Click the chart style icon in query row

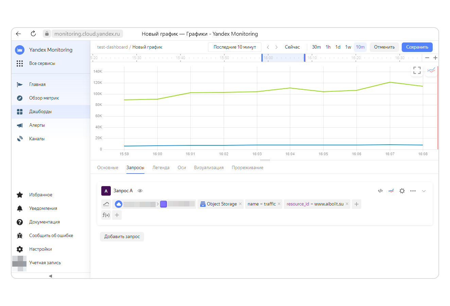point(391,191)
